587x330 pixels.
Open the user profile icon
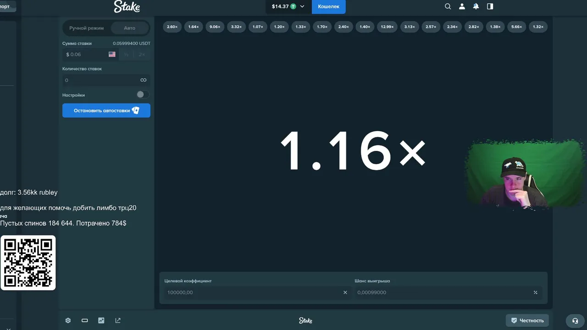click(462, 6)
